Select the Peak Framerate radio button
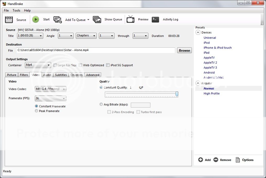The height and width of the screenshot is (178, 266). point(37,111)
